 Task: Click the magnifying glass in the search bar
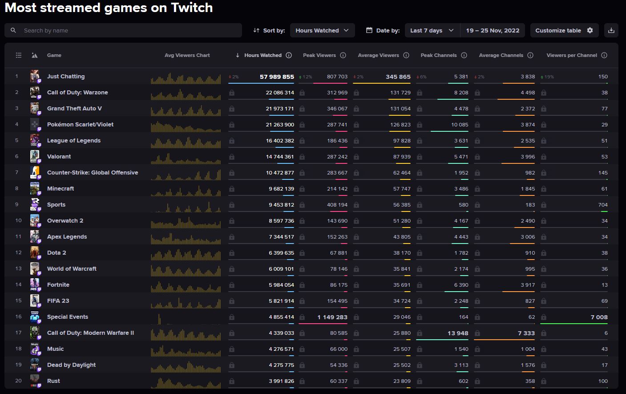pyautogui.click(x=13, y=30)
